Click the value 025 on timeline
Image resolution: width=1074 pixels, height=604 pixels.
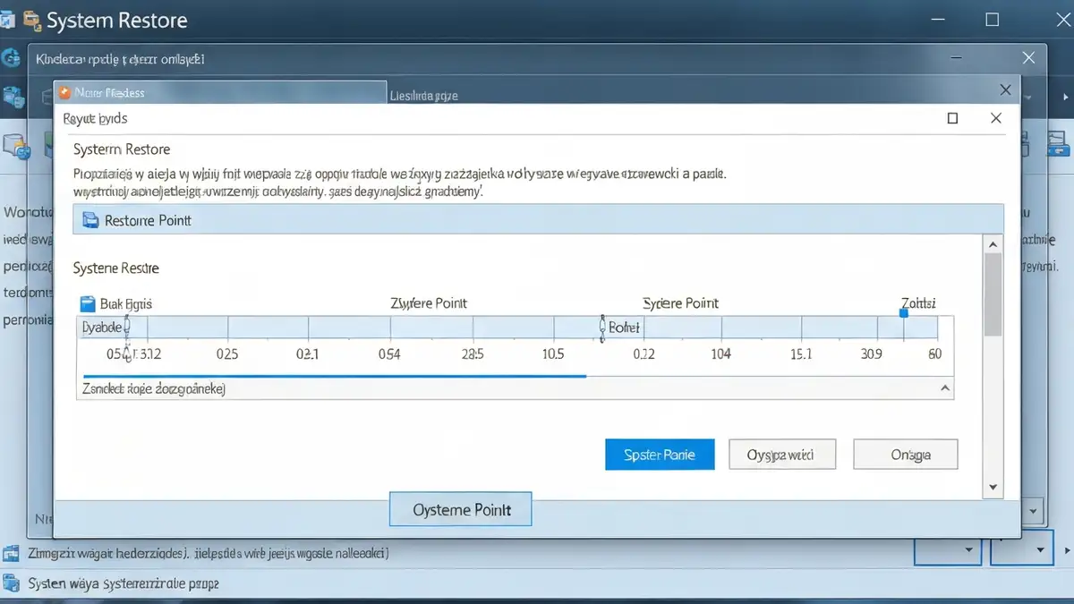227,353
